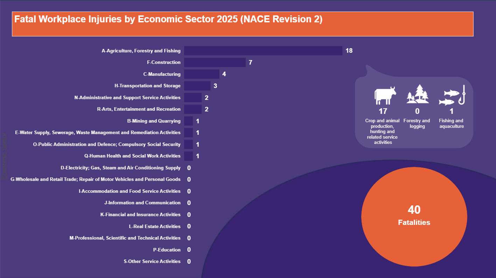The height and width of the screenshot is (278, 496).
Task: Open the 40 Fatalities orange circle
Action: click(x=414, y=216)
